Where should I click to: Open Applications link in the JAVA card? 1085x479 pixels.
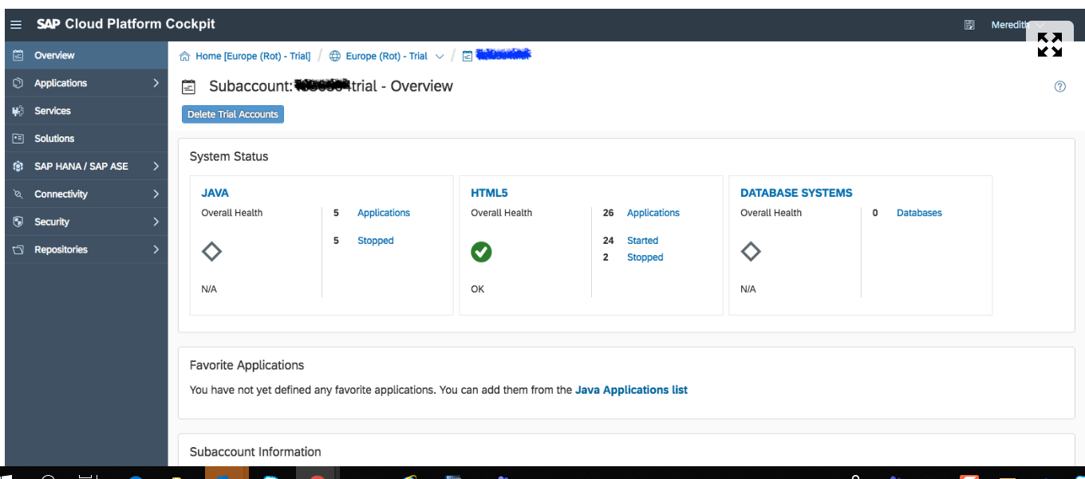click(384, 213)
